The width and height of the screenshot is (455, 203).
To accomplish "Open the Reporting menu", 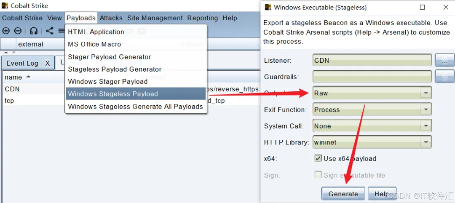I will (203, 18).
